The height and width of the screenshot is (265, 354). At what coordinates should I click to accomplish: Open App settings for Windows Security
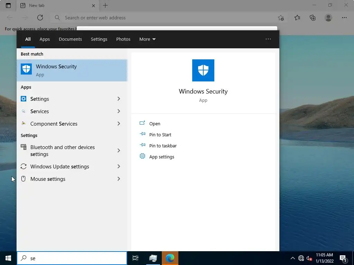[x=162, y=157]
